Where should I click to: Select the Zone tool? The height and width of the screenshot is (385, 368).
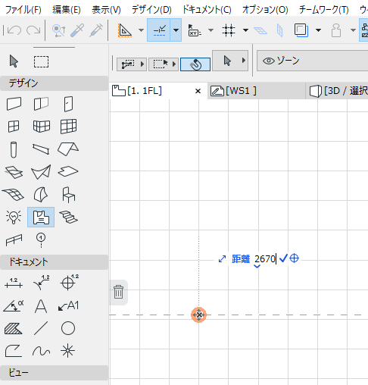point(41,218)
